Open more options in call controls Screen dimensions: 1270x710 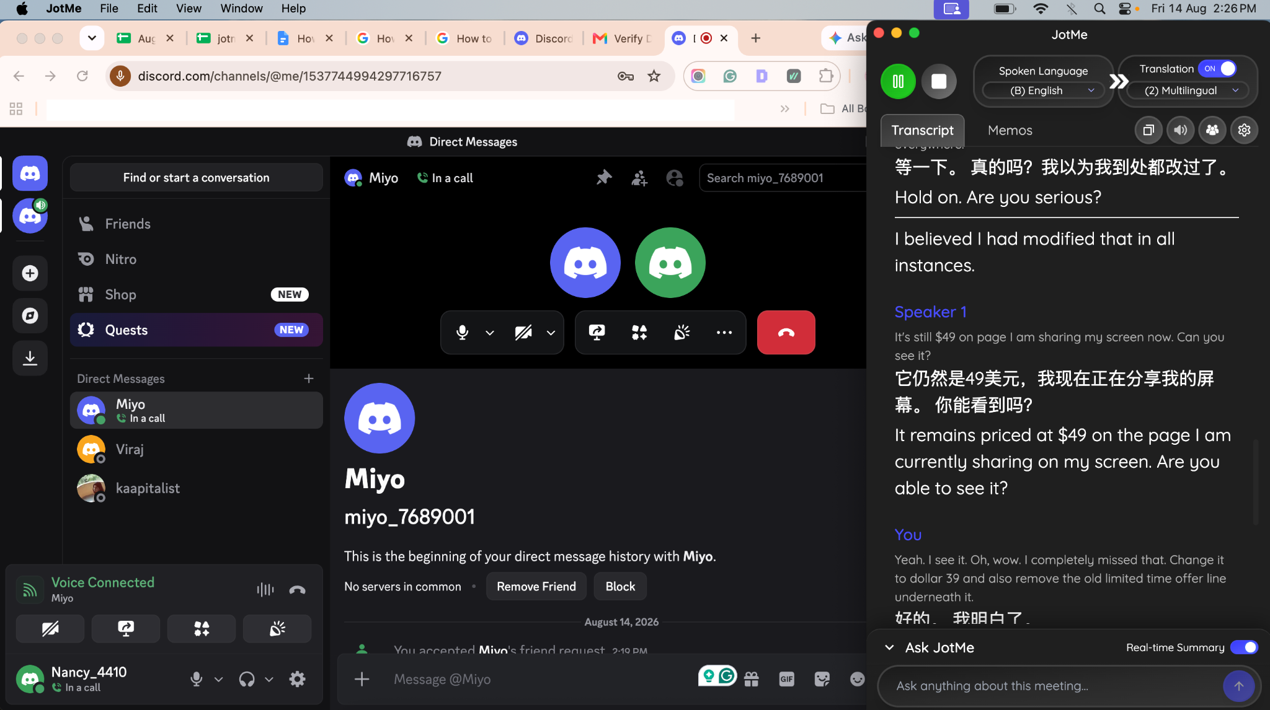tap(724, 333)
